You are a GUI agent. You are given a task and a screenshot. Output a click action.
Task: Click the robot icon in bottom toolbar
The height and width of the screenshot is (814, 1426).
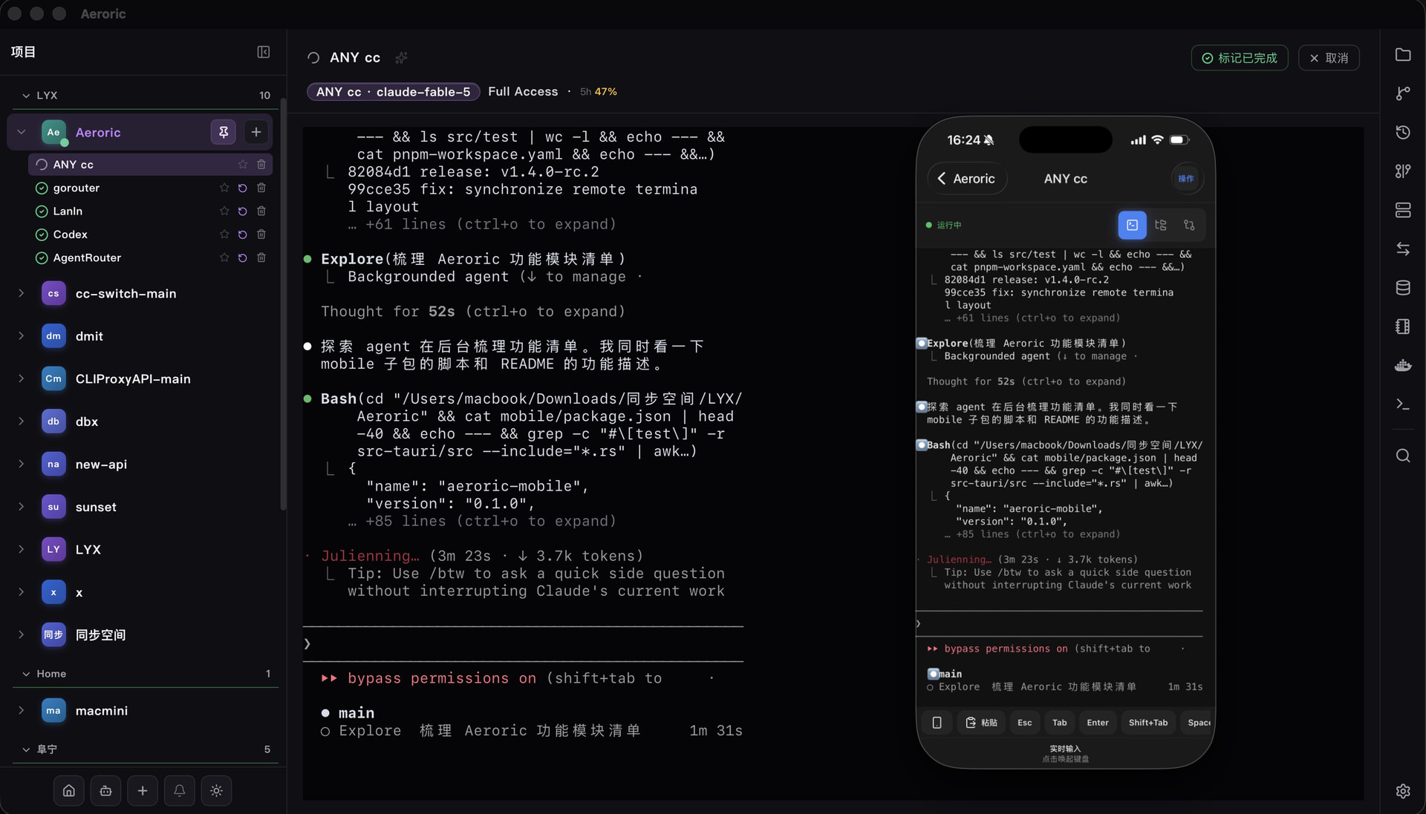click(x=105, y=791)
